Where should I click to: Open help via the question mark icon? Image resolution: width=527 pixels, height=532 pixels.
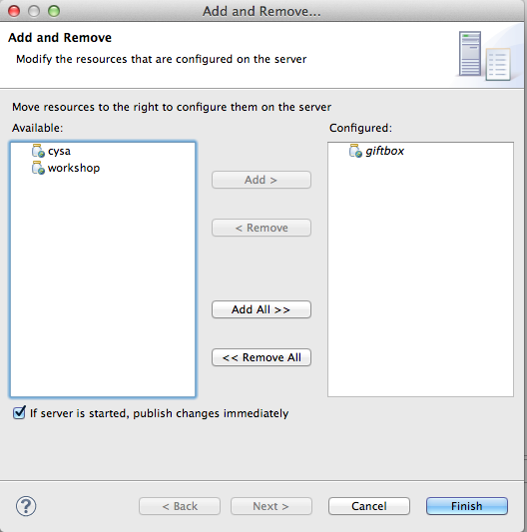click(26, 506)
